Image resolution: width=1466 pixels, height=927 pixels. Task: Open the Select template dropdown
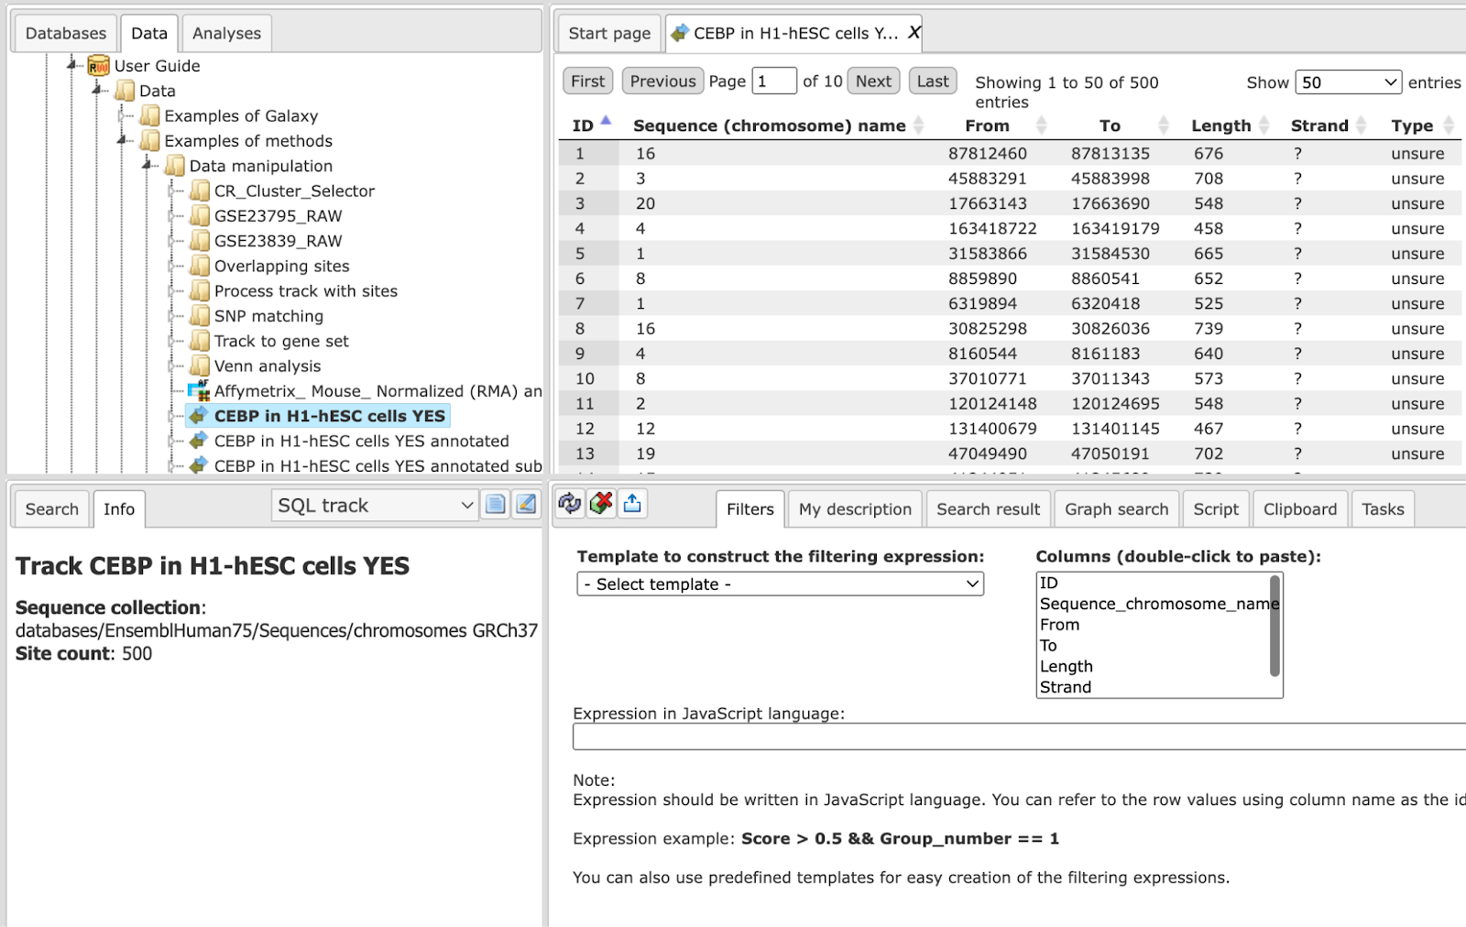tap(780, 584)
